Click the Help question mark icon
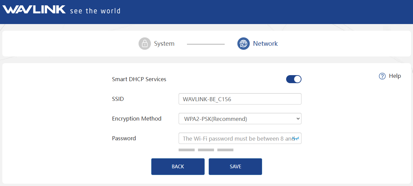This screenshot has height=186, width=413. click(x=382, y=76)
